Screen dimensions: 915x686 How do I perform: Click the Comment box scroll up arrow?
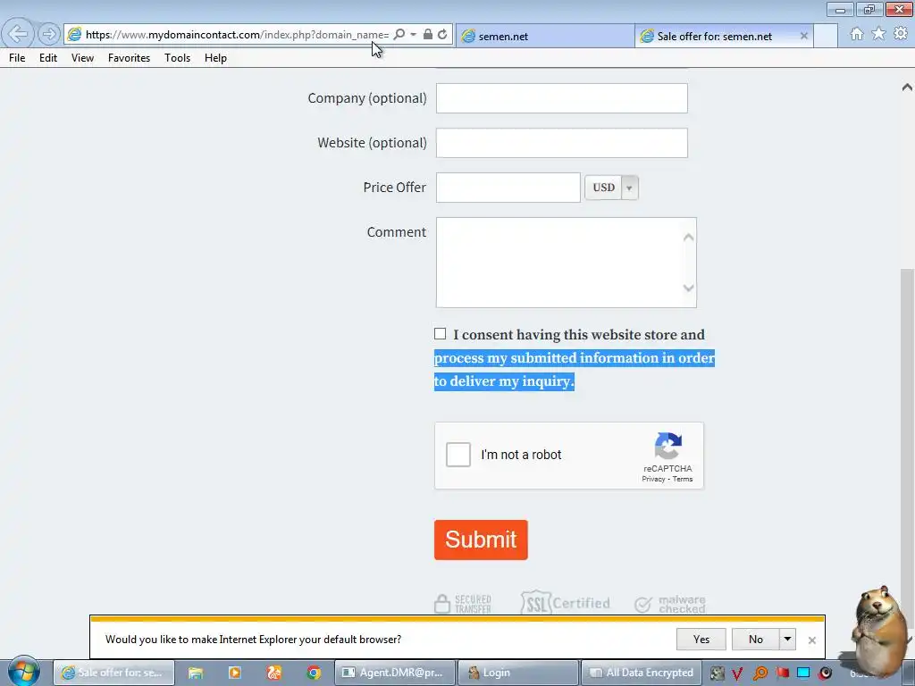[x=689, y=237]
